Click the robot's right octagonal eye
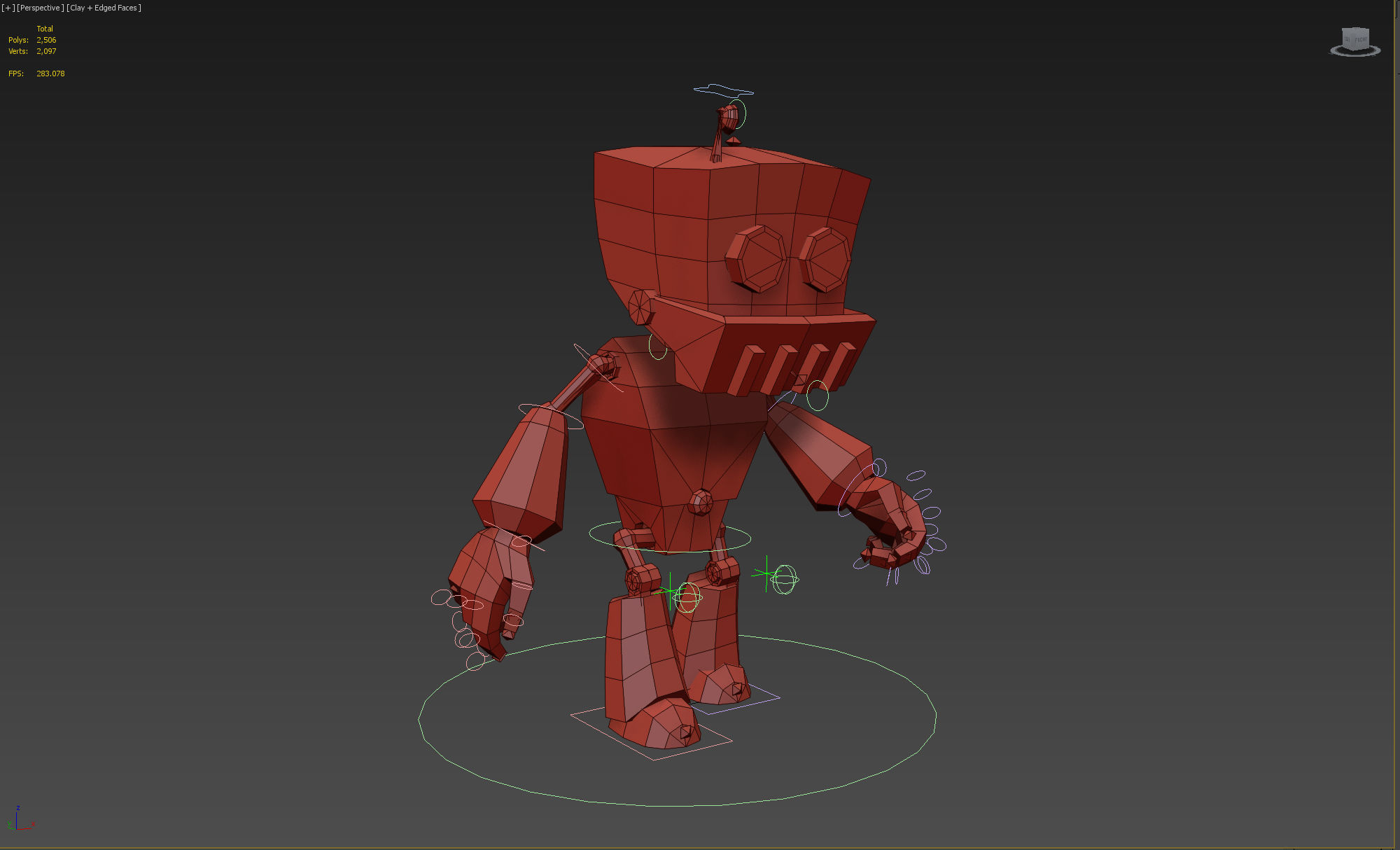1400x850 pixels. tap(825, 259)
